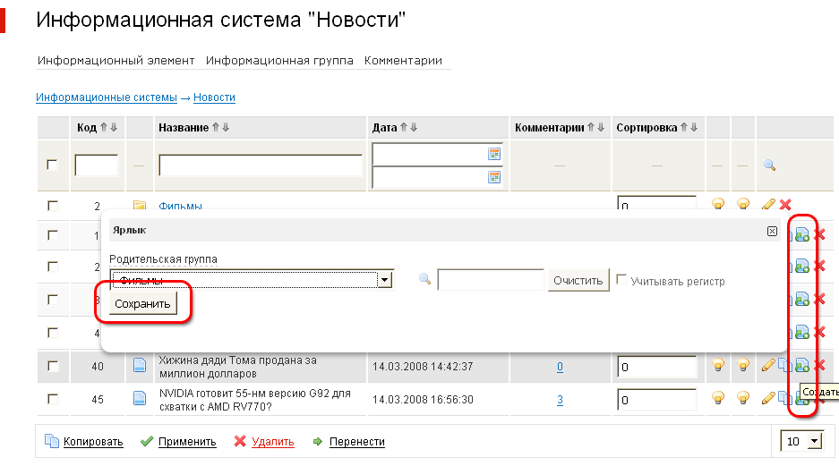The width and height of the screenshot is (839, 466).
Task: Delete the Фильмы group with red cross
Action: coord(786,205)
